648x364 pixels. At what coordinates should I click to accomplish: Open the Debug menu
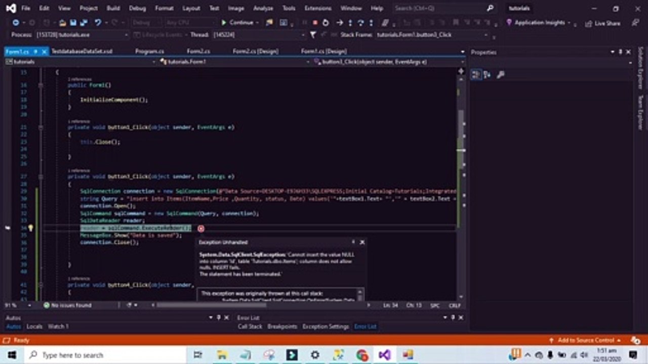click(x=137, y=8)
